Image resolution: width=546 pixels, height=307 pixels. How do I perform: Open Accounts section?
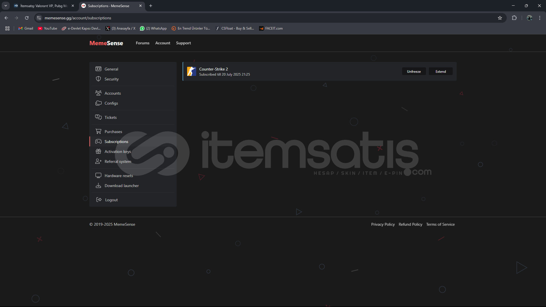pyautogui.click(x=133, y=93)
